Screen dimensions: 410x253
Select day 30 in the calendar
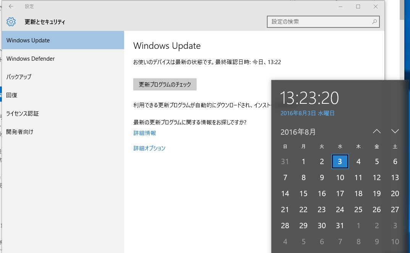[x=321, y=226]
